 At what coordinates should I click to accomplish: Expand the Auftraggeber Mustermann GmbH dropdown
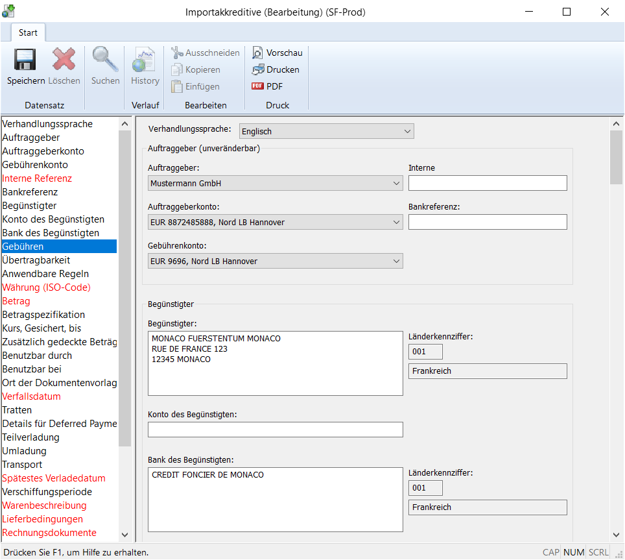[275, 184]
